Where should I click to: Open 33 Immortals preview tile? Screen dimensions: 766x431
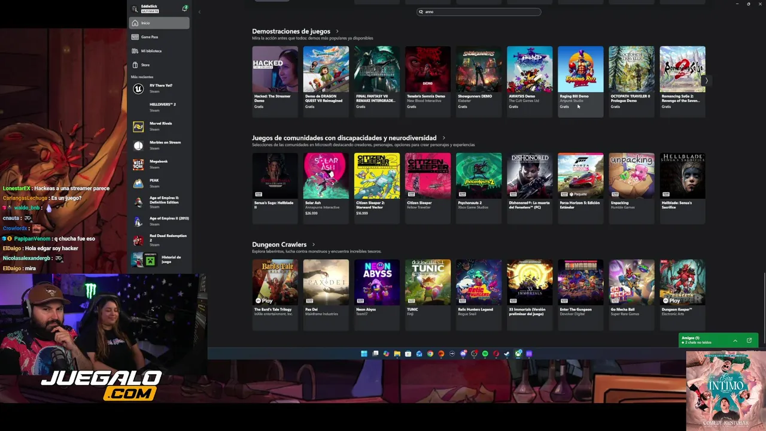click(530, 294)
